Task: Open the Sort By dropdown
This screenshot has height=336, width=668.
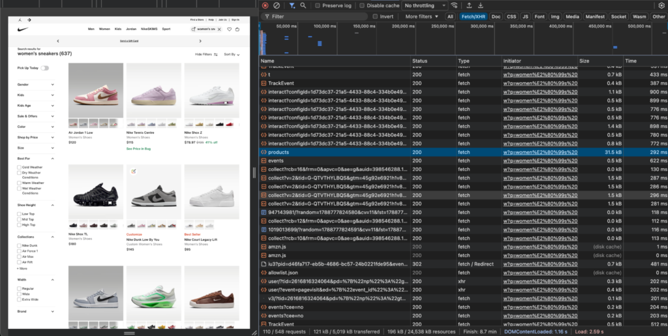Action: coord(232,55)
